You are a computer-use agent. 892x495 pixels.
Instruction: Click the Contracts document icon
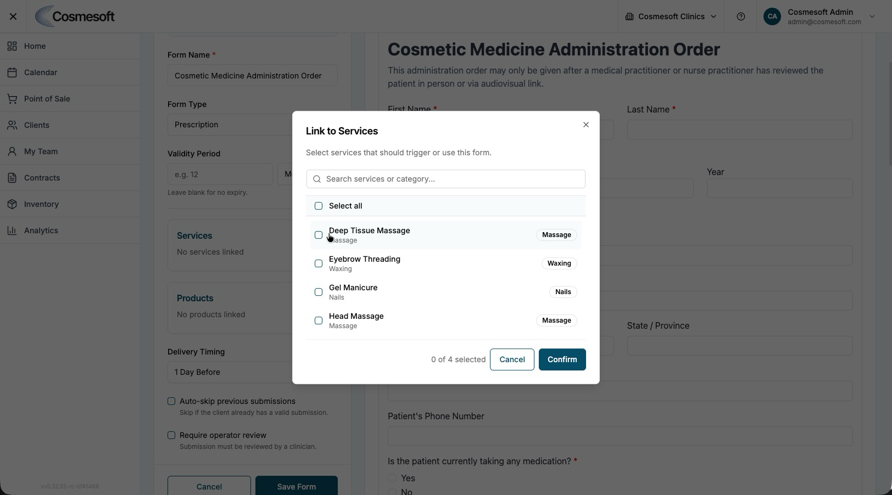coord(12,178)
